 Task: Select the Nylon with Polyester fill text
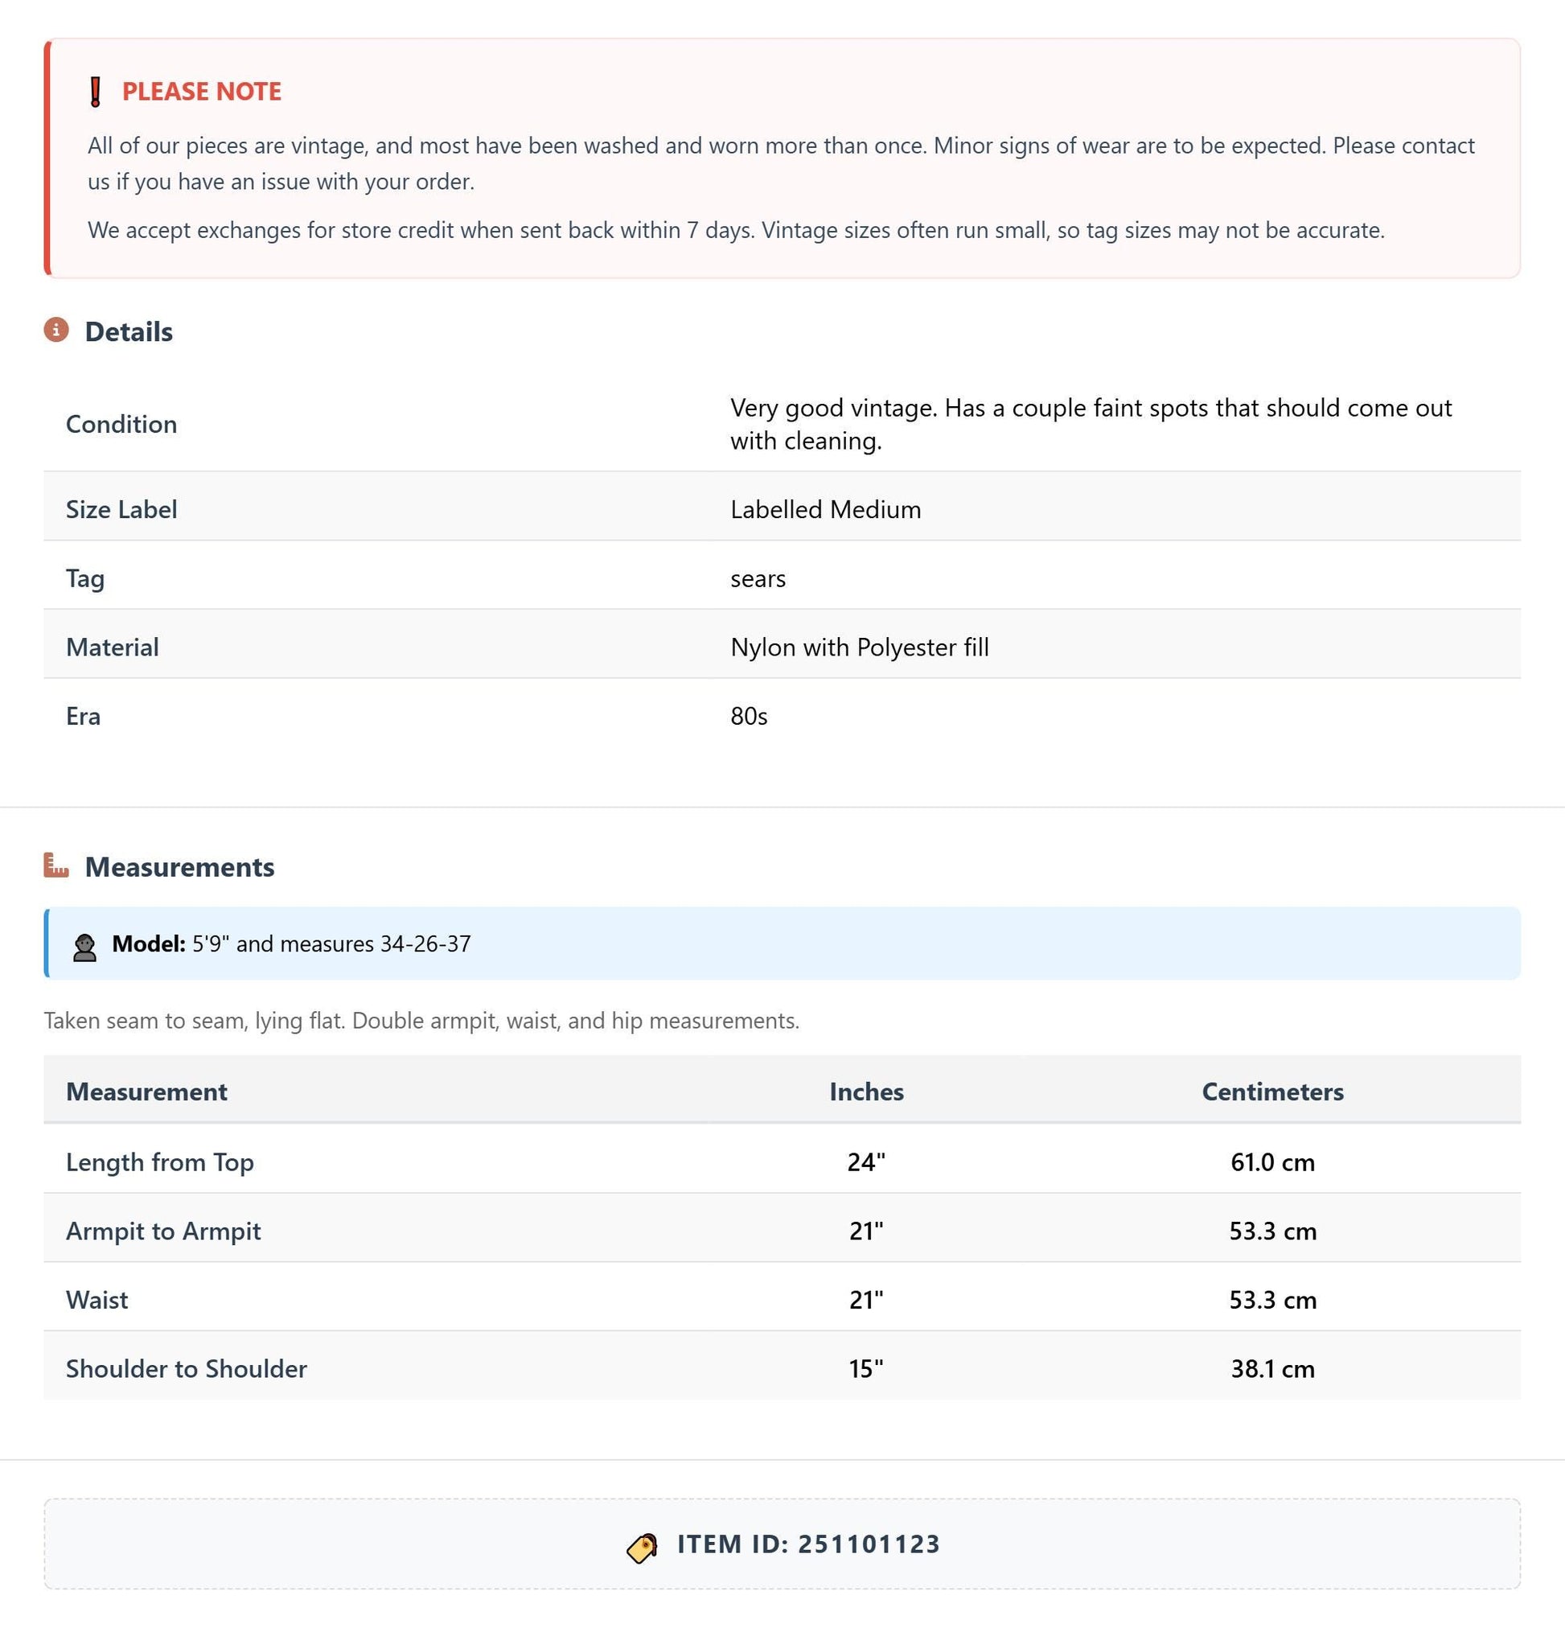(x=860, y=647)
